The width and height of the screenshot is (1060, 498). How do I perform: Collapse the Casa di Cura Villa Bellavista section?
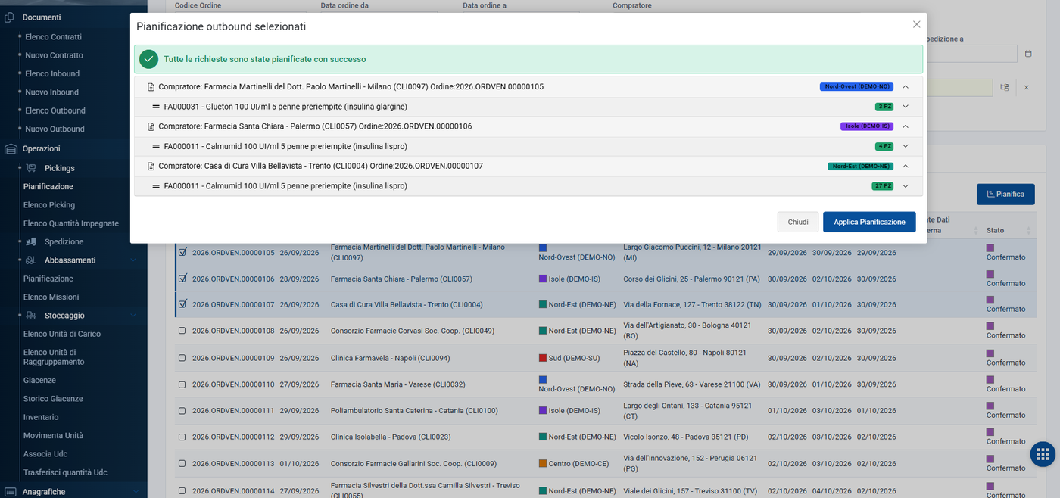coord(906,166)
